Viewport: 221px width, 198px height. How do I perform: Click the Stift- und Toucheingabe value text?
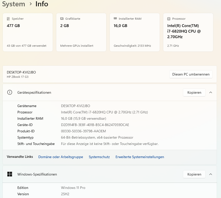point(110,144)
